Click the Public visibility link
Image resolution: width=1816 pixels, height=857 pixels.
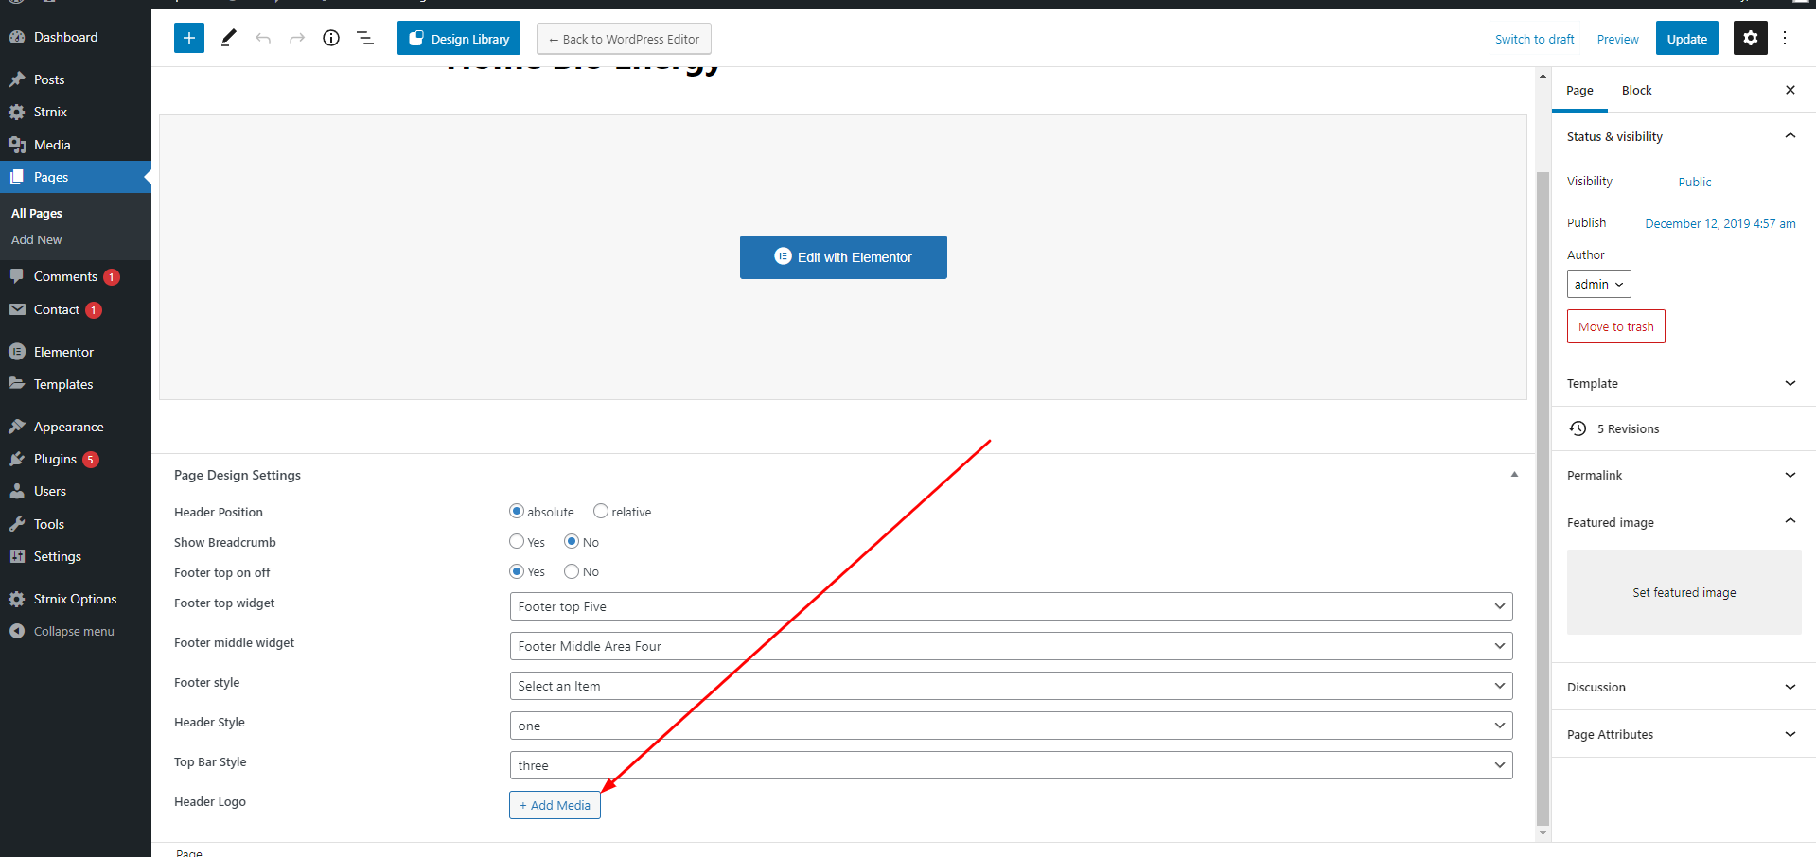[x=1695, y=182]
